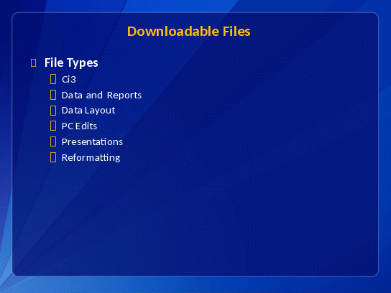Click the 'Ci3' list item
Screen dimensions: 391x293
69,80
